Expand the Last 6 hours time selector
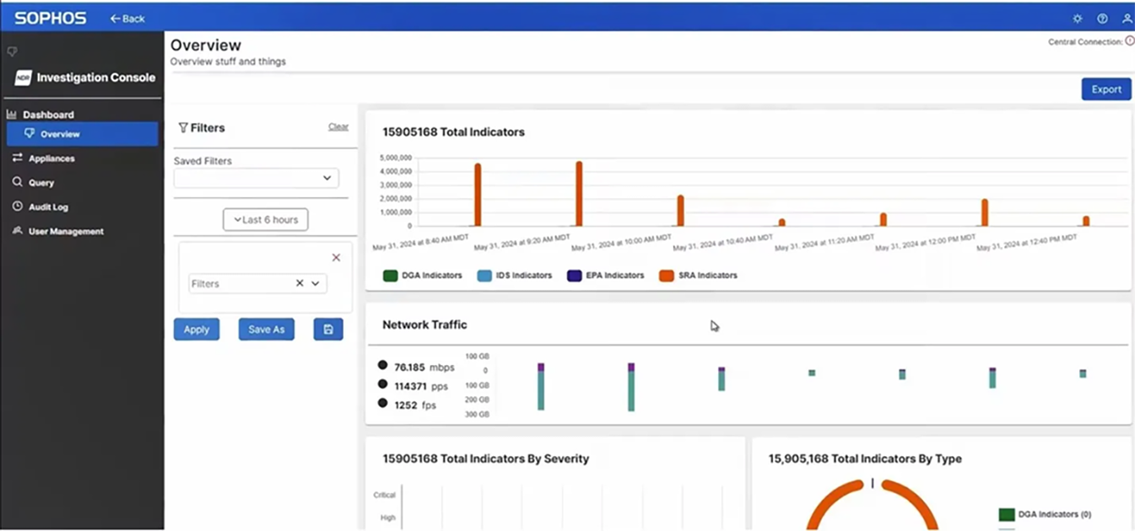1135x531 pixels. pos(265,219)
